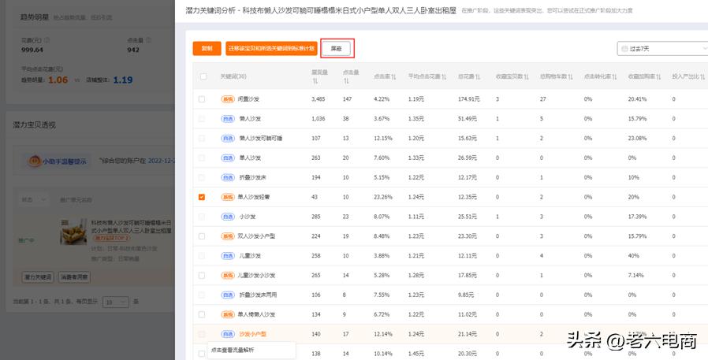Click the 潜力宝贝TOP badge under product title
Screen dimensions: 708x360
[111, 238]
